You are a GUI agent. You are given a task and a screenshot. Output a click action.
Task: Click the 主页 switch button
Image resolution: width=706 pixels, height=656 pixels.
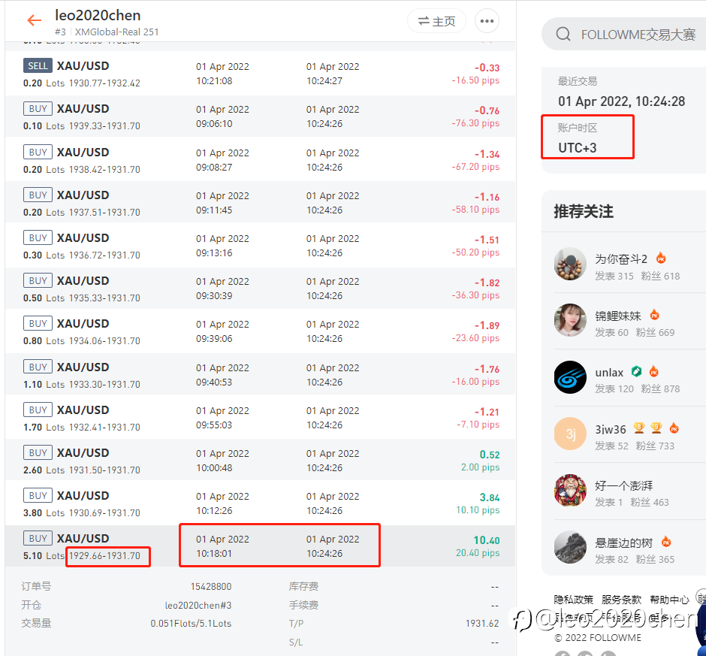tap(436, 21)
